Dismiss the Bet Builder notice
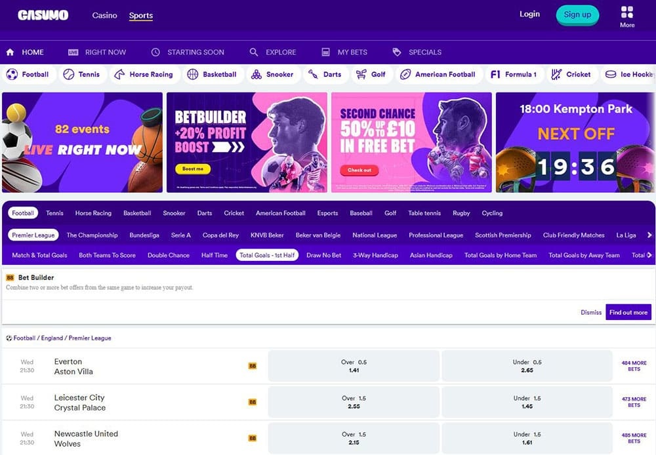This screenshot has height=455, width=656. tap(591, 312)
